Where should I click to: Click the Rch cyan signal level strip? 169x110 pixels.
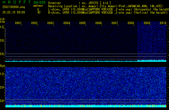click(x=86, y=106)
